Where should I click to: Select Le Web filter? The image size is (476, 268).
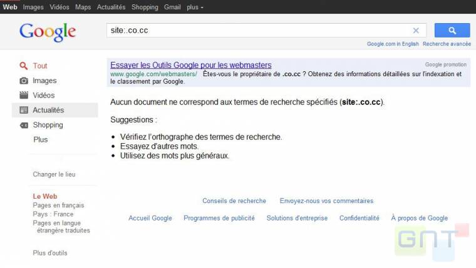pos(45,196)
